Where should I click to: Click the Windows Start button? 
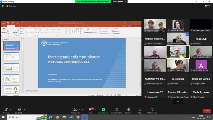(x=3, y=117)
